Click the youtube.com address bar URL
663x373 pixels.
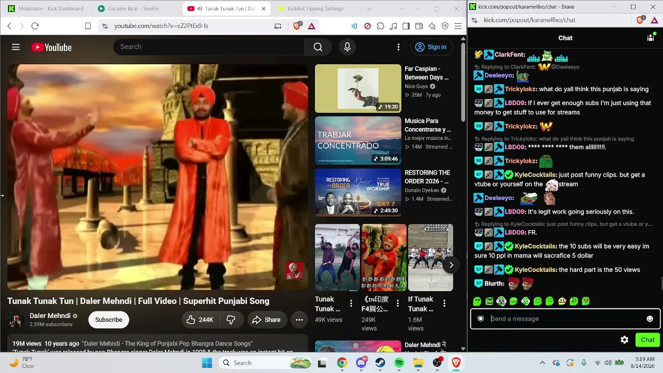[x=161, y=26]
